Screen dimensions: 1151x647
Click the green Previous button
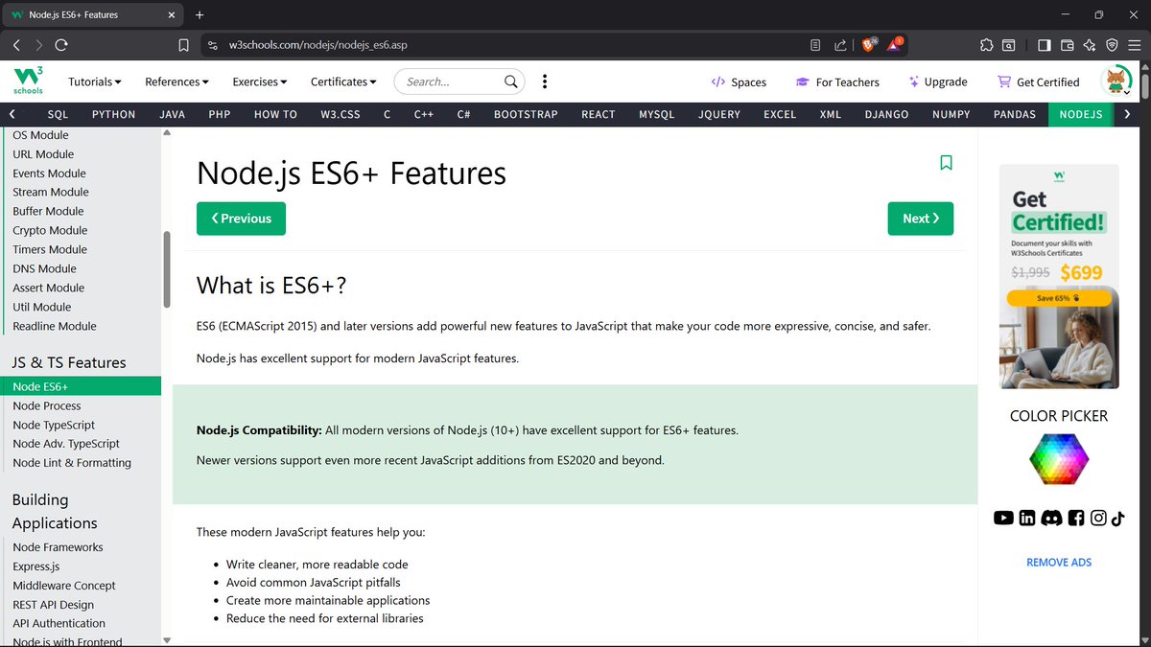(x=241, y=219)
